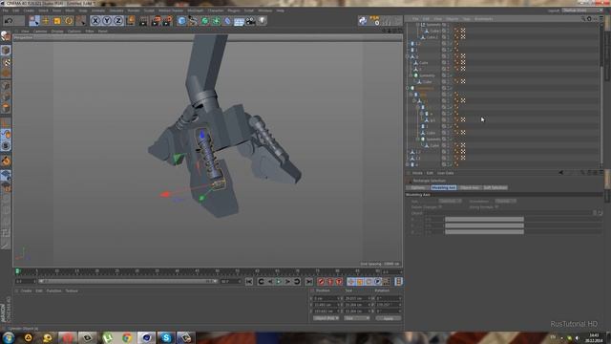The image size is (611, 344).
Task: Click the Apply button in coordinates
Action: (x=389, y=318)
